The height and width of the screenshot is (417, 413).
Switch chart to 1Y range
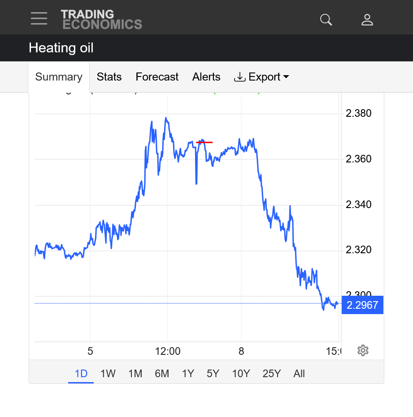tap(188, 374)
